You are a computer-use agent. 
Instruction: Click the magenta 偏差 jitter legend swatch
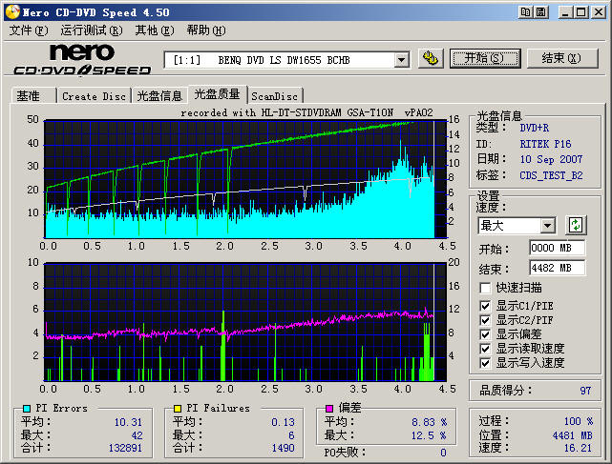pyautogui.click(x=329, y=409)
